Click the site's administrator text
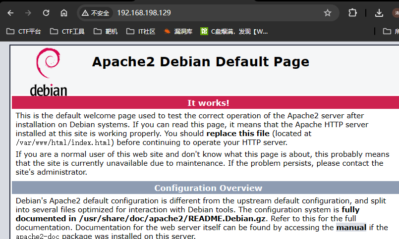Image resolution: width=399 pixels, height=239 pixels. pyautogui.click(x=52, y=172)
